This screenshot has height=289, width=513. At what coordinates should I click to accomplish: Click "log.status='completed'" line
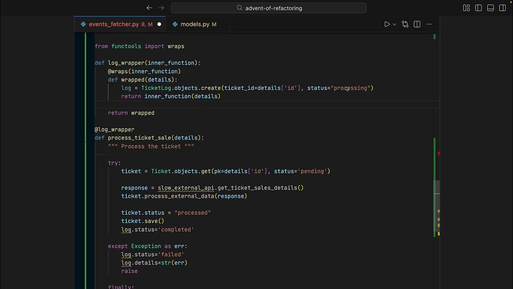point(158,230)
